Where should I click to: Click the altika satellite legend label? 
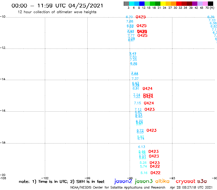(x=162, y=181)
